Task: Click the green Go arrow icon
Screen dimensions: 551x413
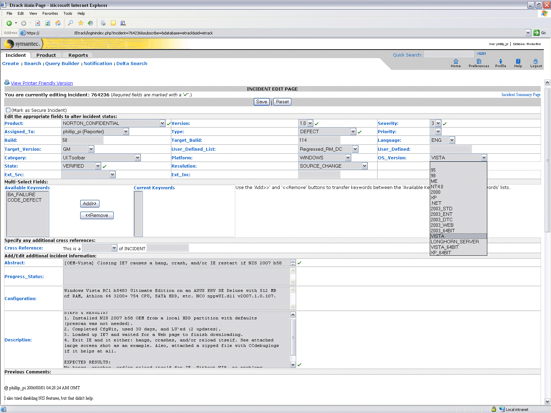Action: [536, 33]
